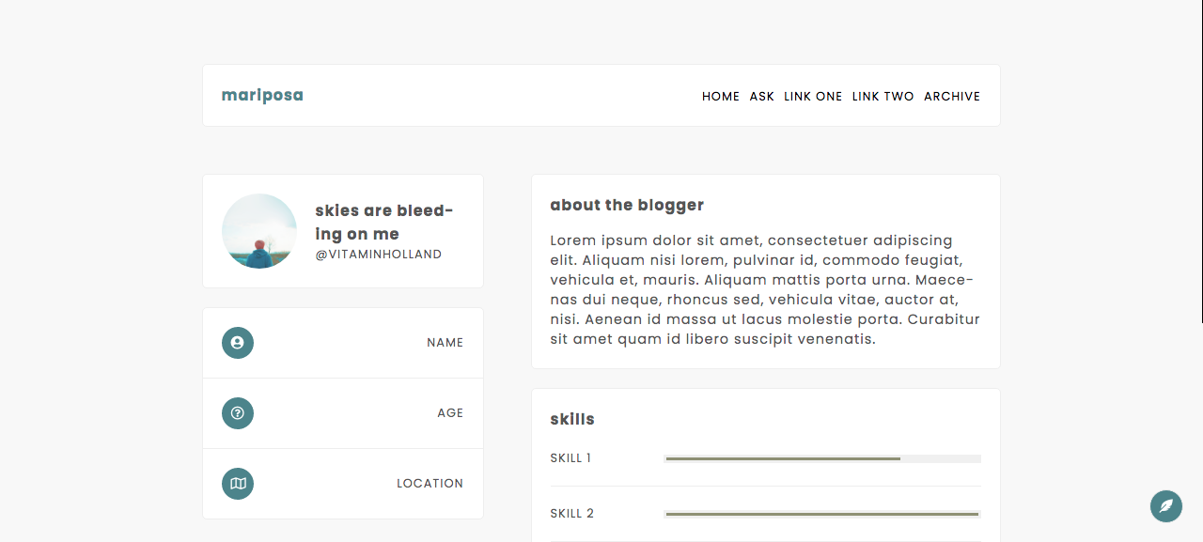Image resolution: width=1203 pixels, height=542 pixels.
Task: Go to the HOME page
Action: pyautogui.click(x=721, y=97)
